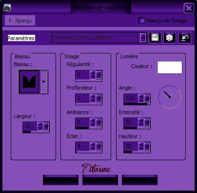This screenshot has height=193, width=197.
Task: Click the Biseau bevel shape thumbnail
Action: tap(29, 81)
